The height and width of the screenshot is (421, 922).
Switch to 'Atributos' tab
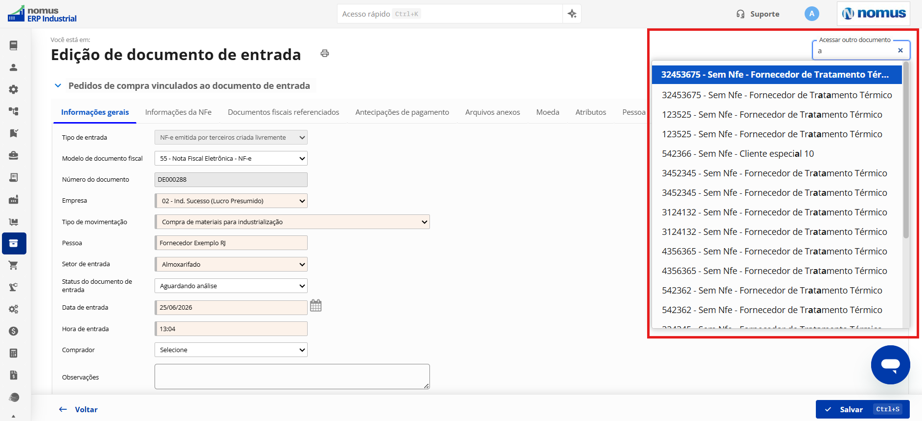click(591, 112)
